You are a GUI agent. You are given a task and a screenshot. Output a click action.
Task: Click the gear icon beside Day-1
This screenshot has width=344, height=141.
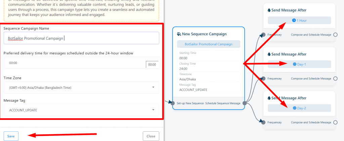pos(295,64)
